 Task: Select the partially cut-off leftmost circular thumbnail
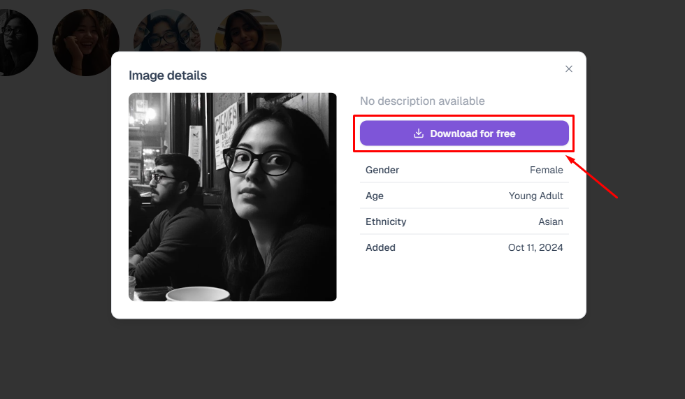click(15, 42)
